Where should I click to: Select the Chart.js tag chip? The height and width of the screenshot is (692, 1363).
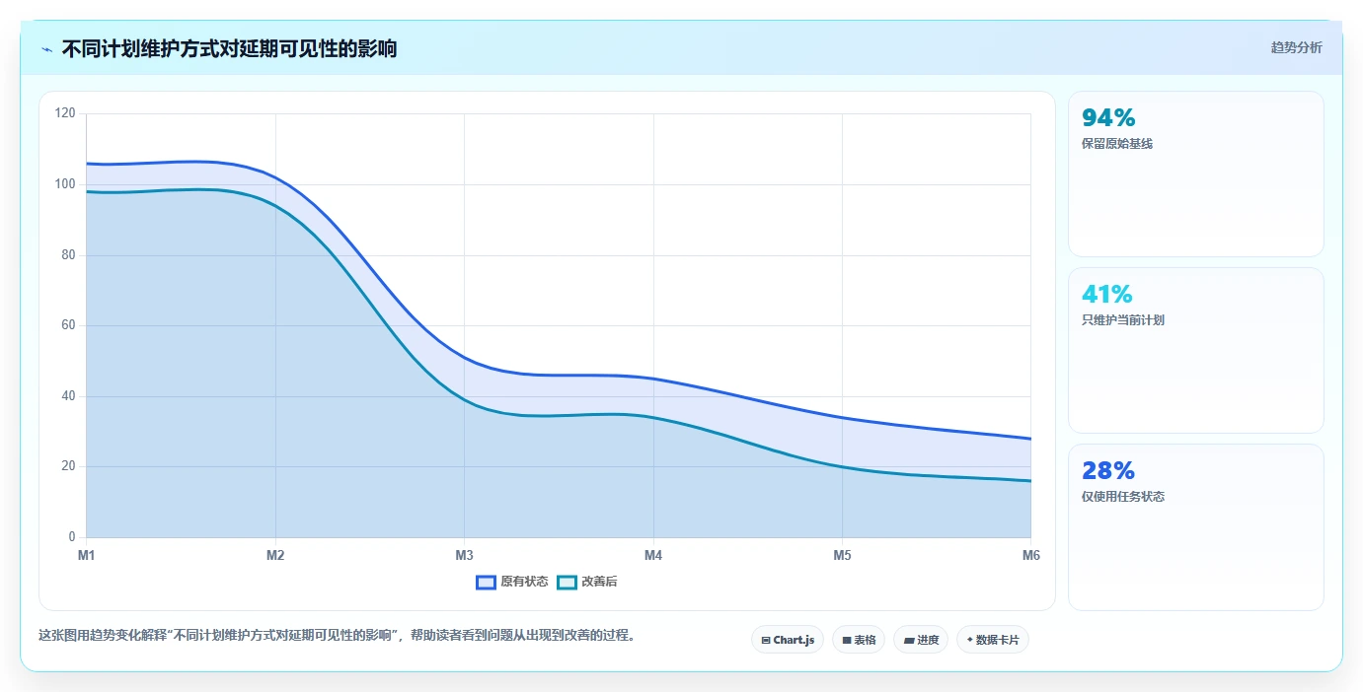tap(788, 640)
